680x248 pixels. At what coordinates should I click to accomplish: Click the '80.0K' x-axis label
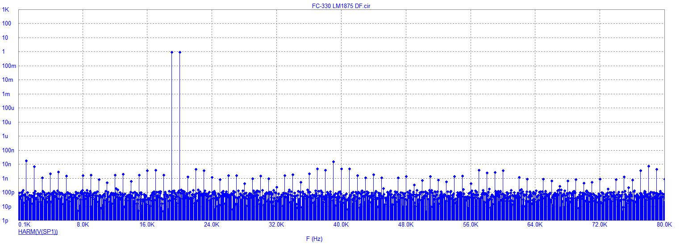(664, 225)
